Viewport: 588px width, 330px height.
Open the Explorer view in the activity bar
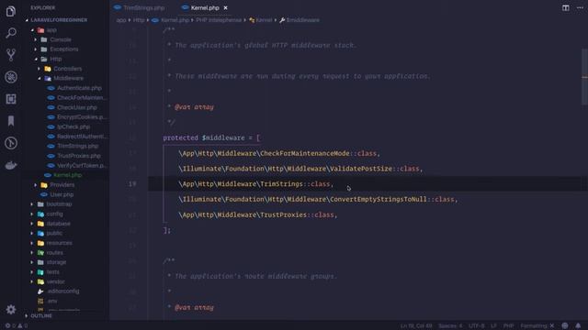click(x=11, y=11)
